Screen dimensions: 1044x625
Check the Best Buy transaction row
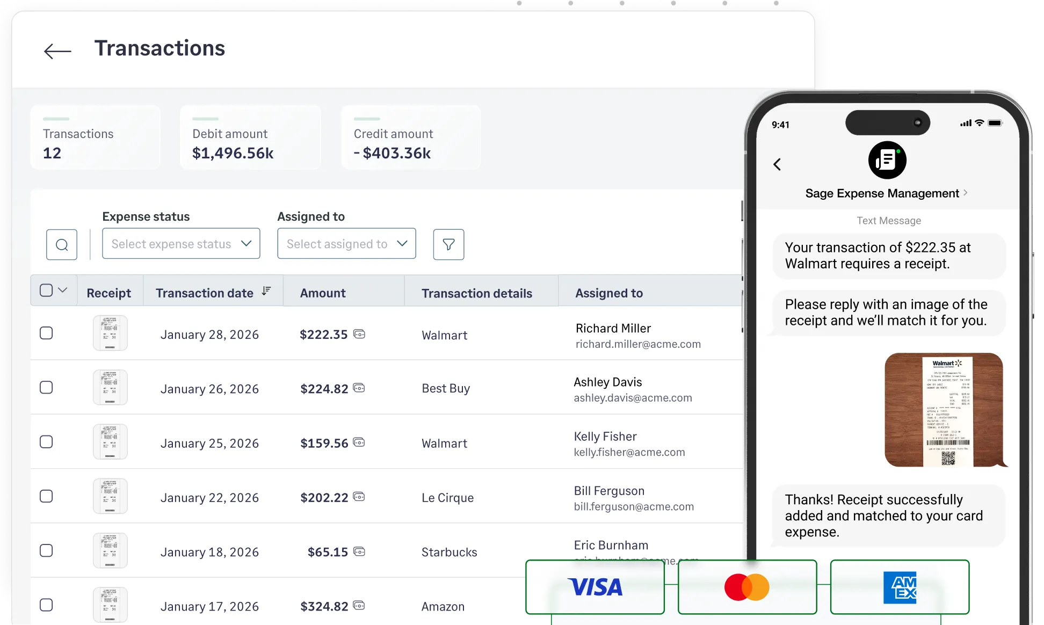point(47,387)
